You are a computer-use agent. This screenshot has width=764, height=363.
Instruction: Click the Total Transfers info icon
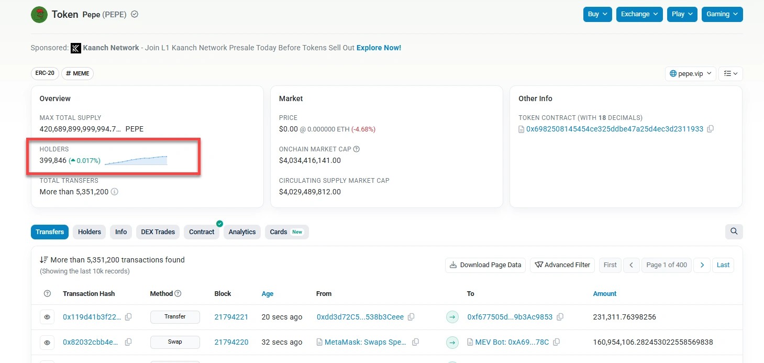[116, 192]
